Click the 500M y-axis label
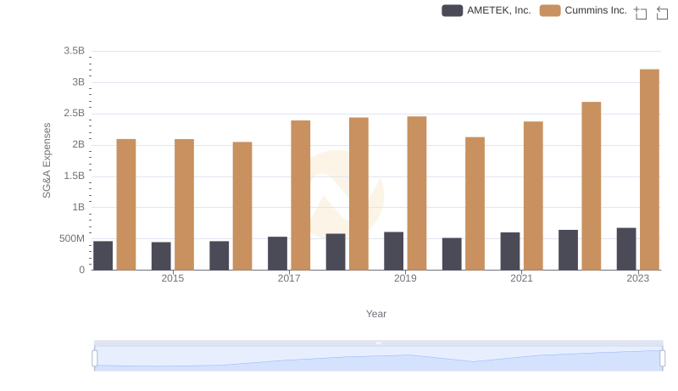 pos(72,238)
